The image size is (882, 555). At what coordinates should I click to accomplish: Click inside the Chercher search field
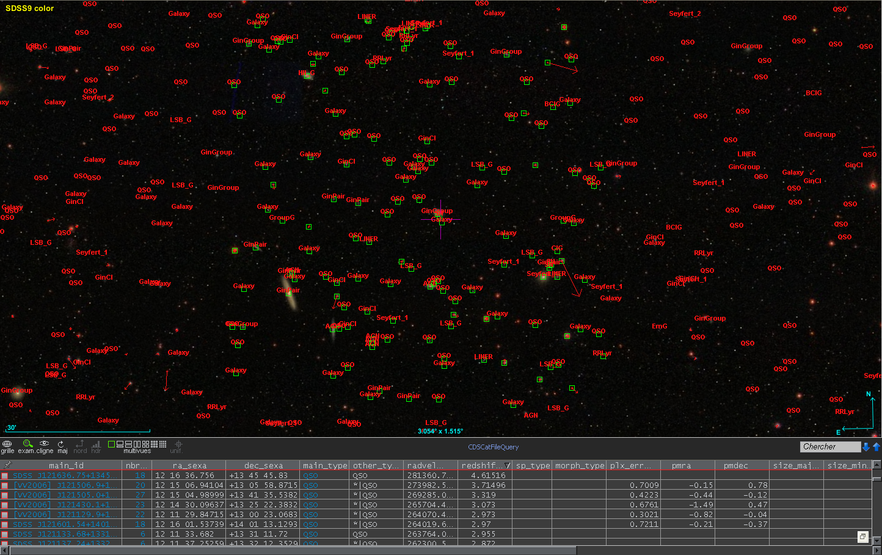click(x=830, y=447)
